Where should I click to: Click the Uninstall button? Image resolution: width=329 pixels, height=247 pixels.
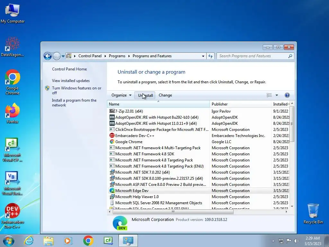pyautogui.click(x=145, y=95)
